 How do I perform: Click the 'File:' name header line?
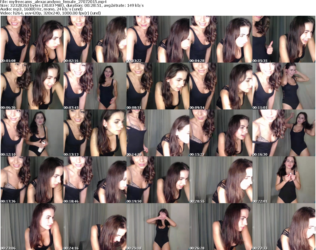(53, 2)
